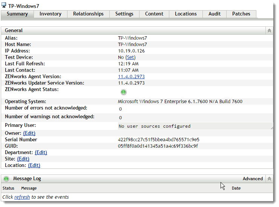Sort message log by Status column
Screen dimensions: 279x207
tap(8, 188)
